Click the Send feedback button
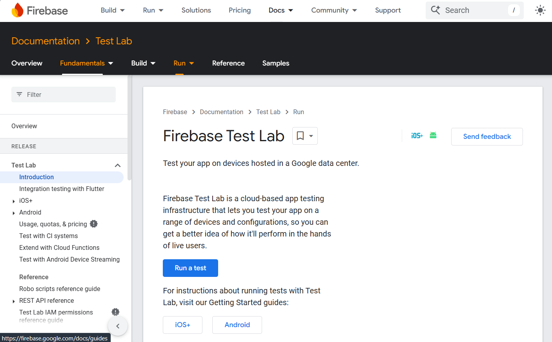 point(487,136)
